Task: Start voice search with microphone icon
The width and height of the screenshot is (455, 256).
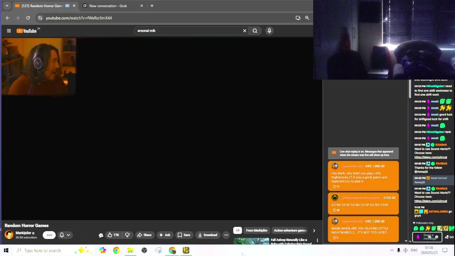Action: click(269, 31)
